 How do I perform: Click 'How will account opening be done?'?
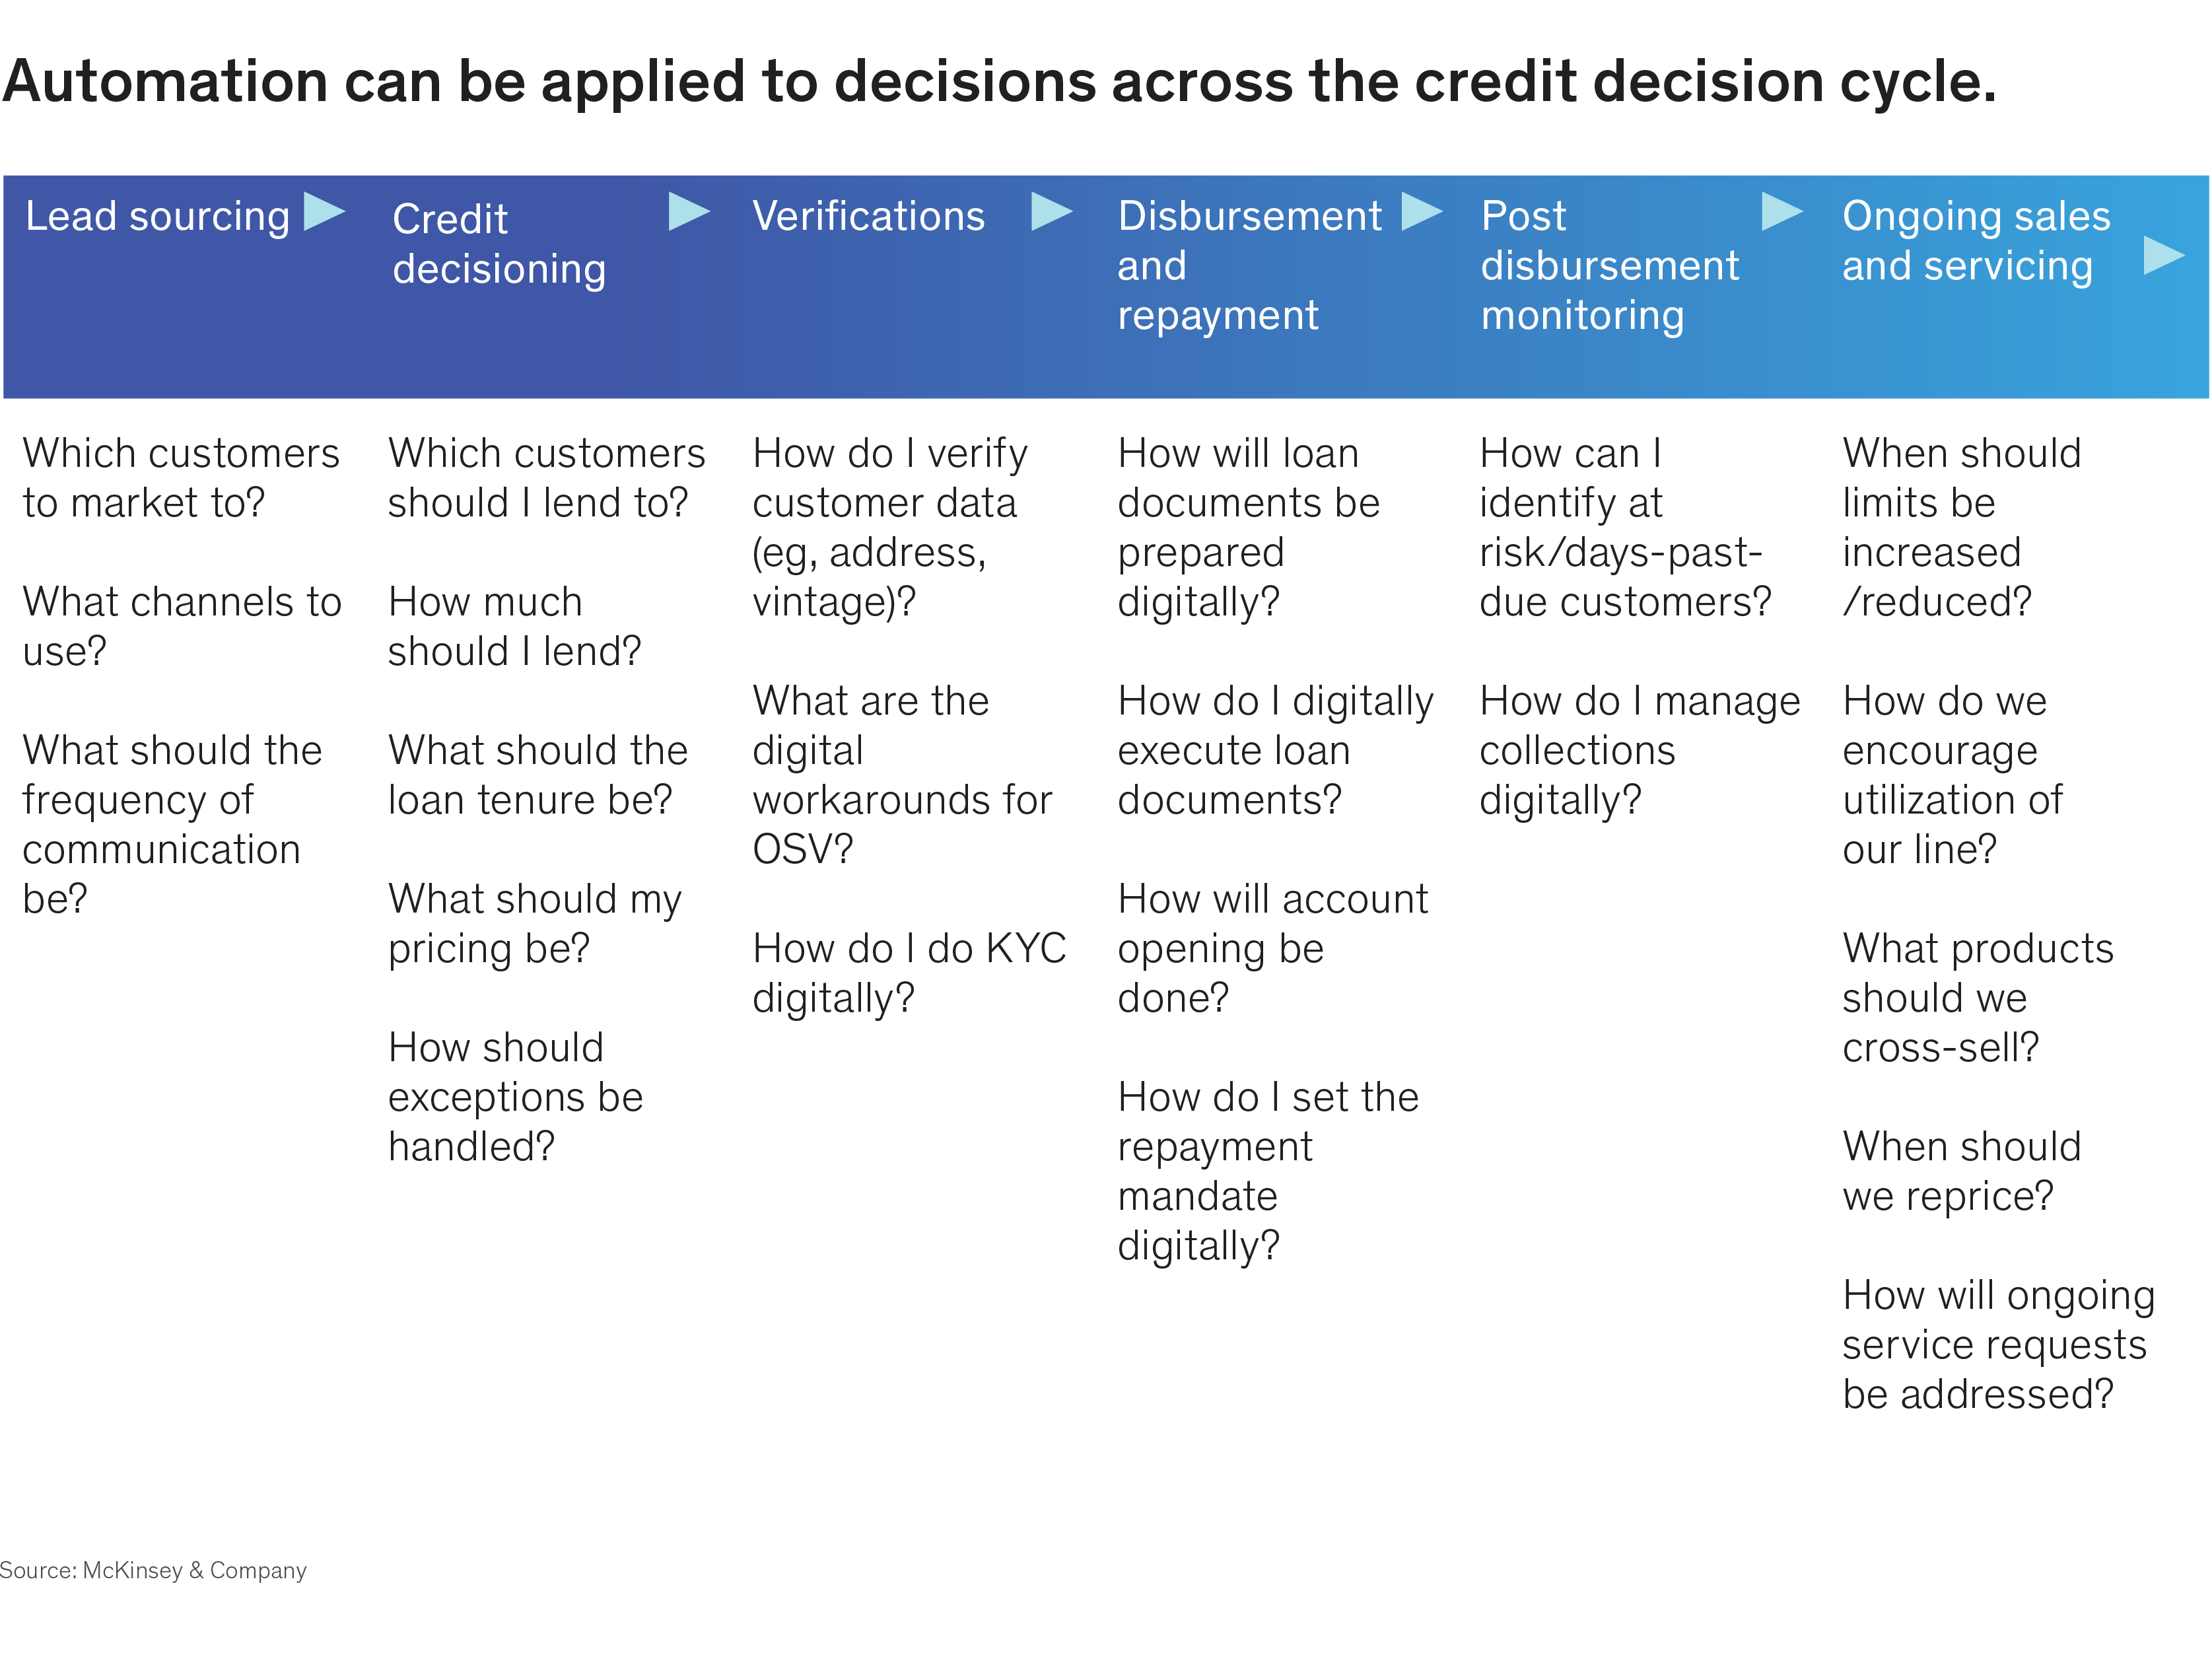[1272, 947]
